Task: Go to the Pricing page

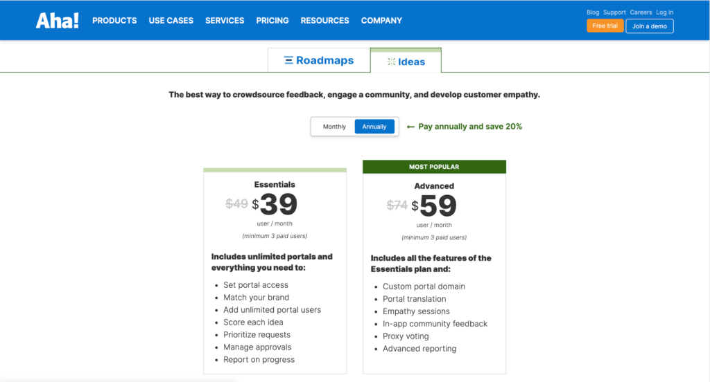Action: (272, 21)
